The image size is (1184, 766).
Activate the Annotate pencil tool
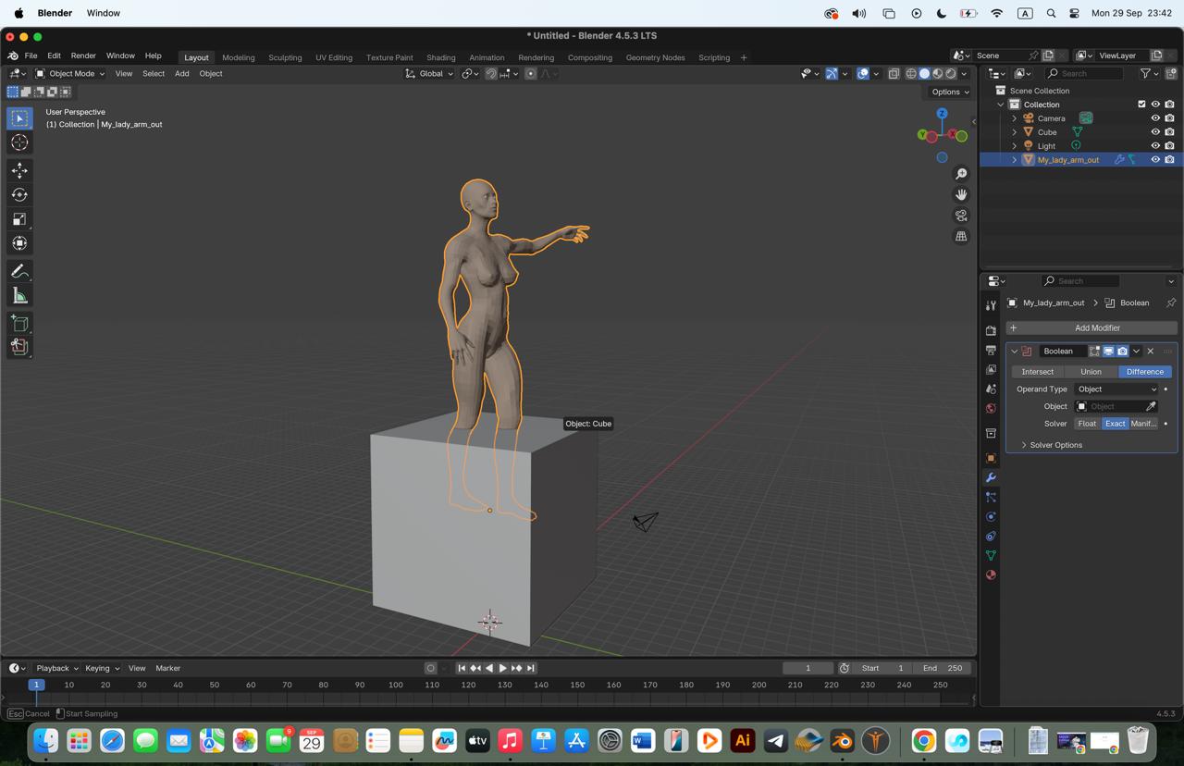tap(19, 271)
